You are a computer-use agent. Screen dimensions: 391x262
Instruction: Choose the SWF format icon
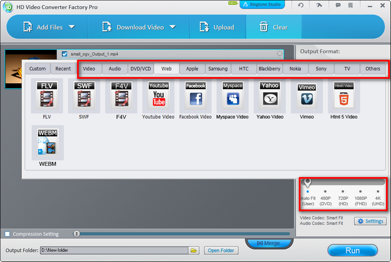pos(84,96)
